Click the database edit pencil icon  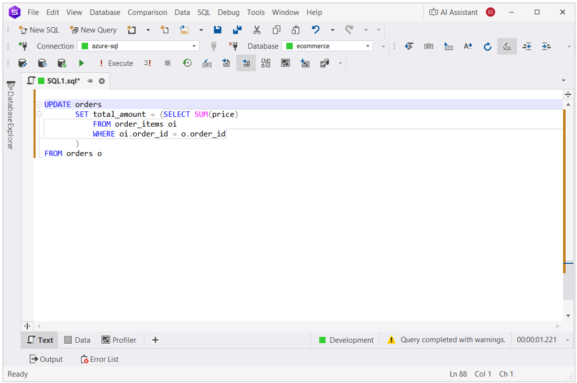click(x=23, y=63)
